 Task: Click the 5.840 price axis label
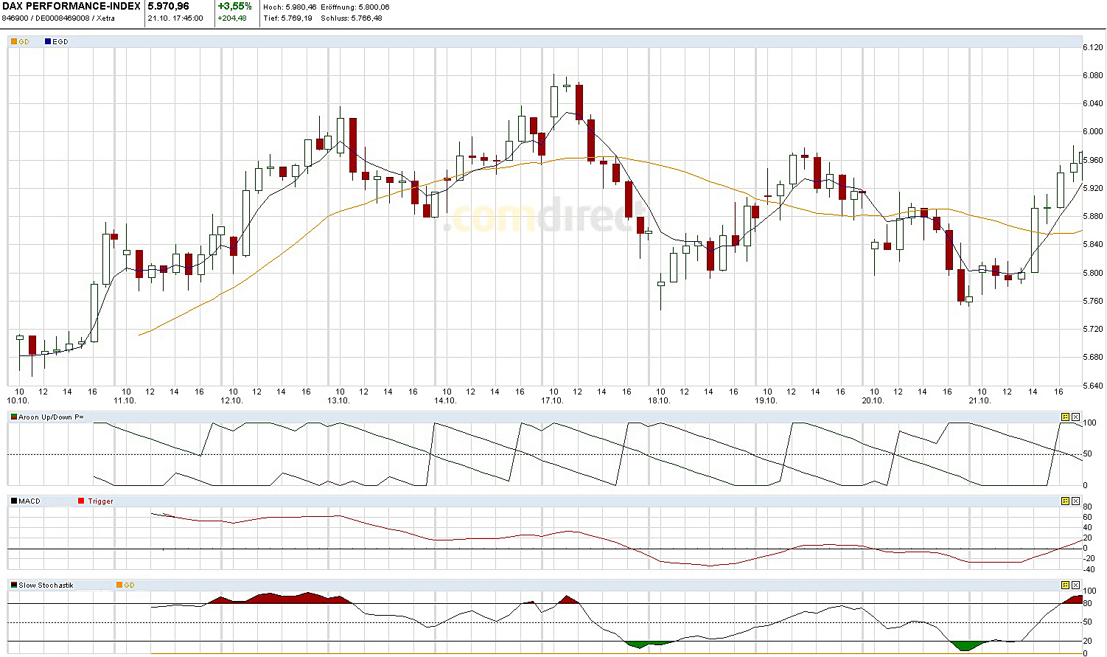tap(1093, 244)
